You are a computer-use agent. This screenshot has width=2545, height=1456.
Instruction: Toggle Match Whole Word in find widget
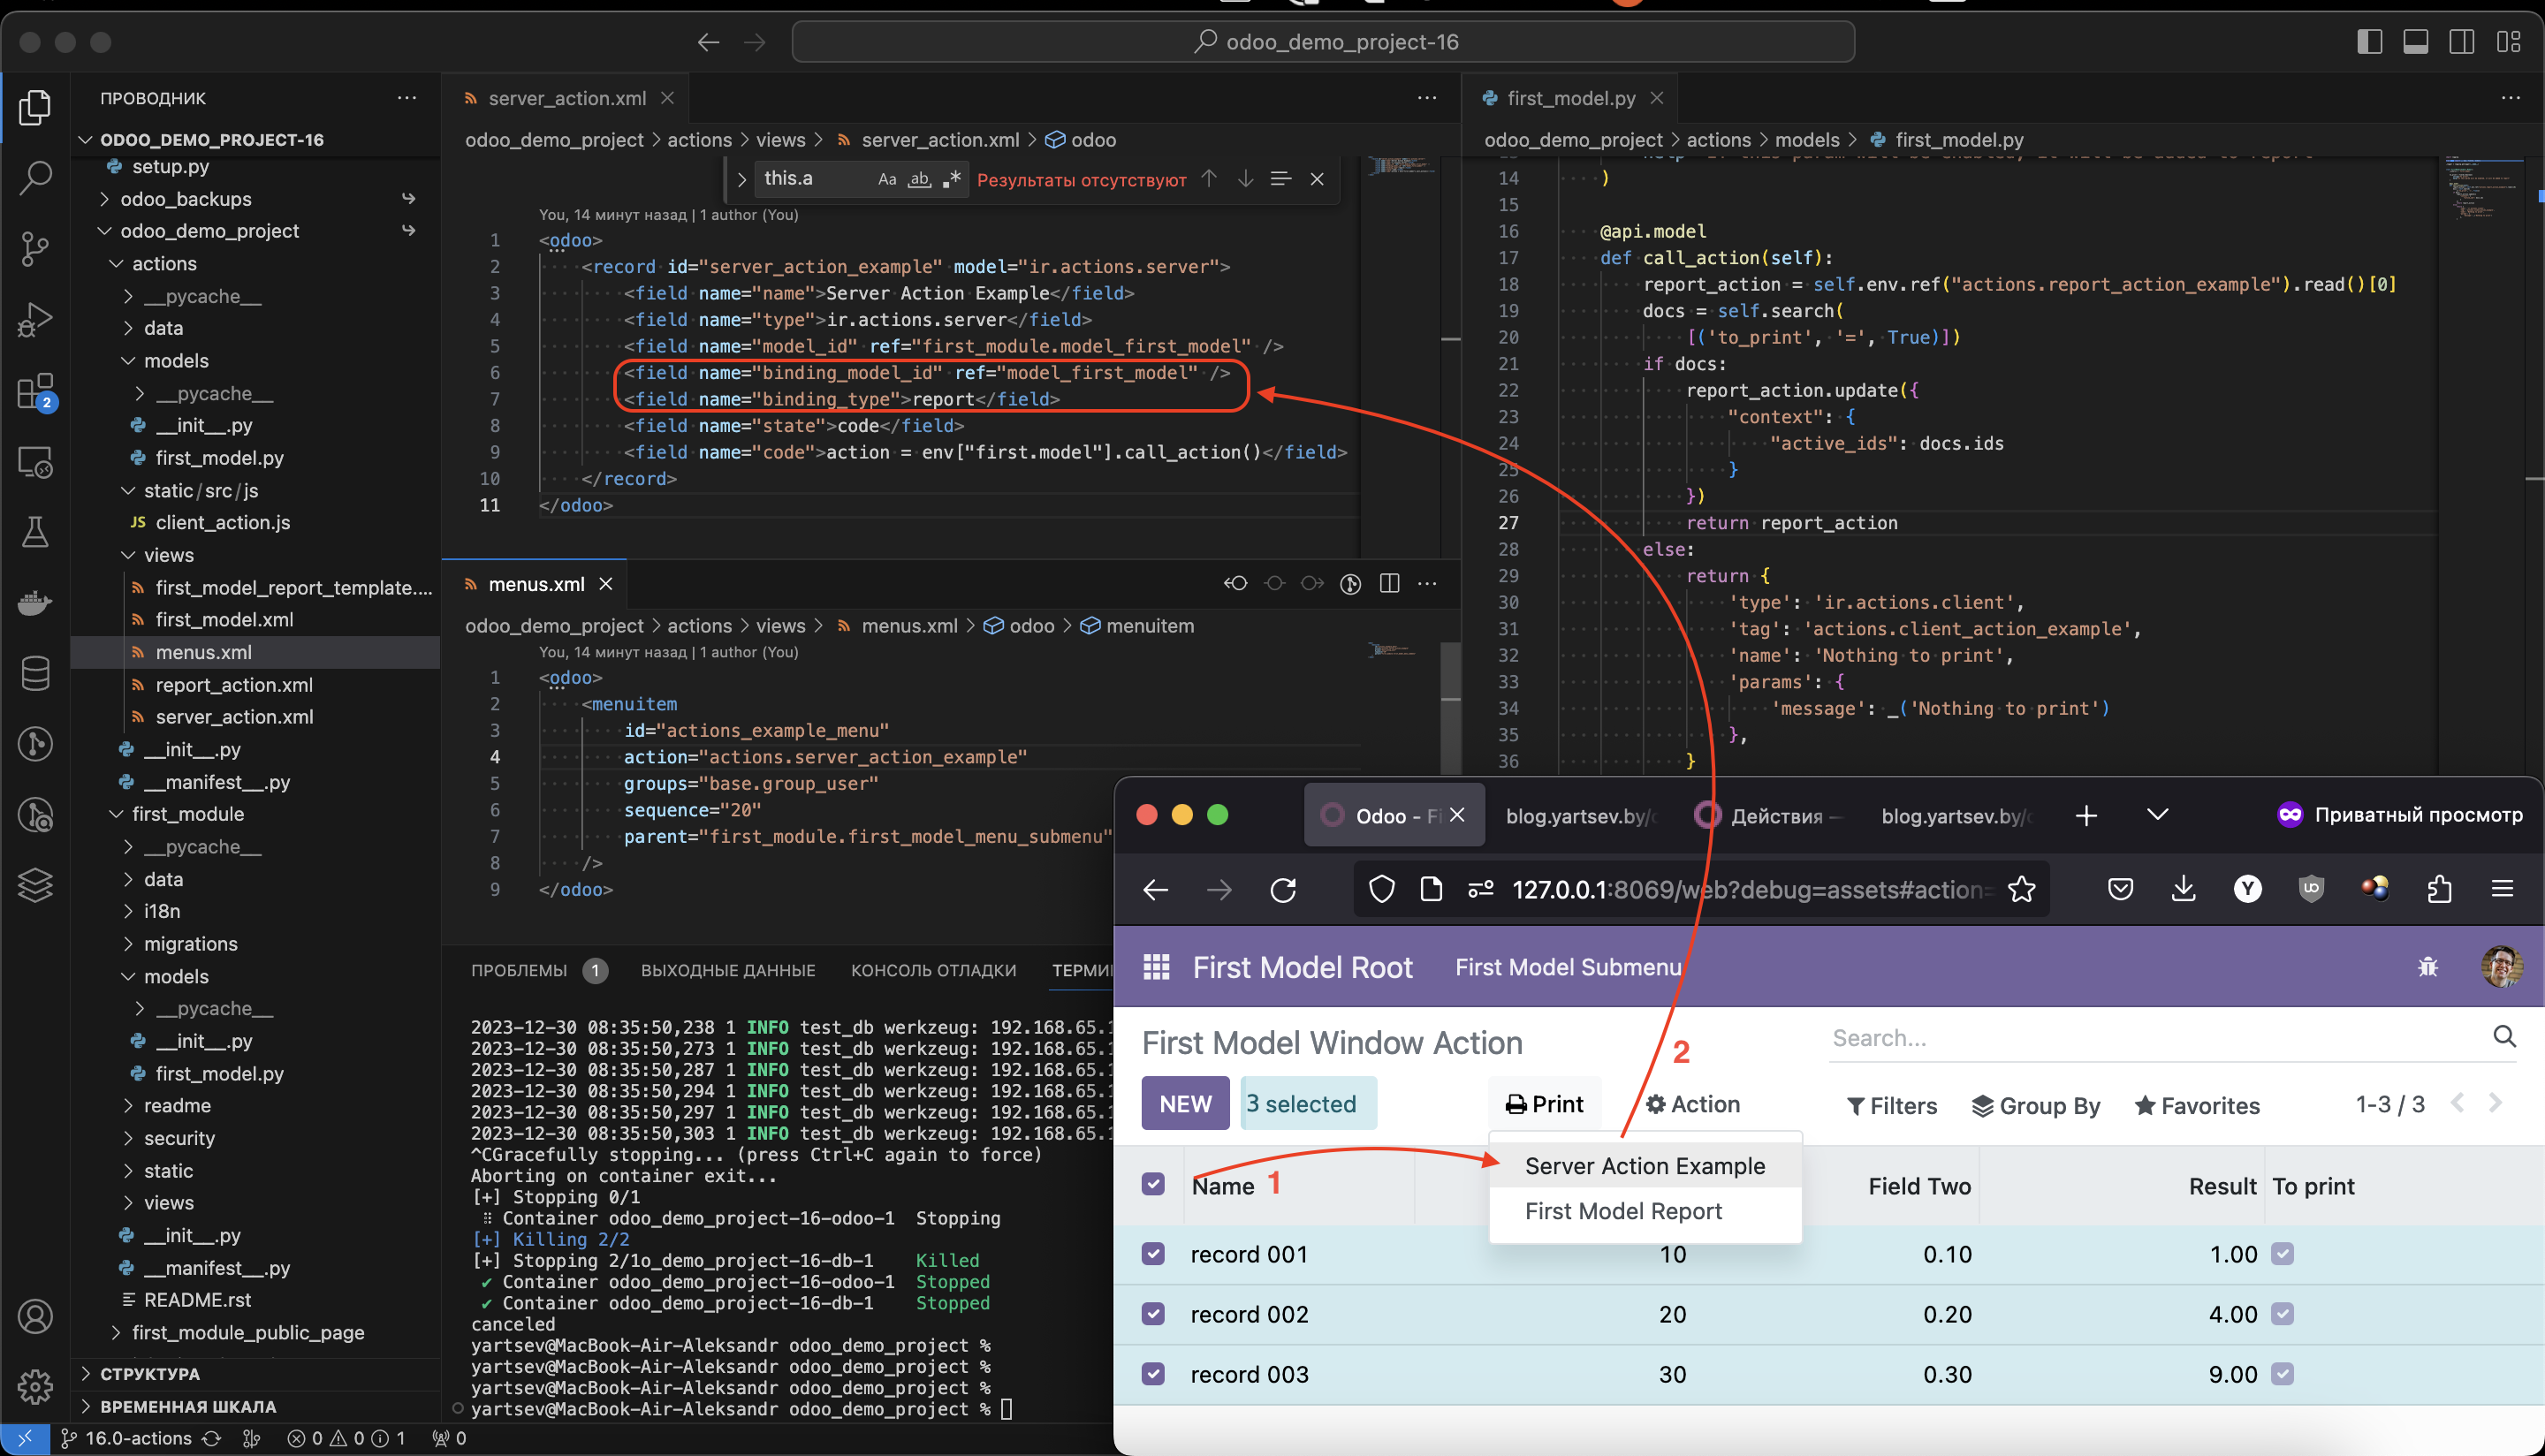tap(919, 179)
